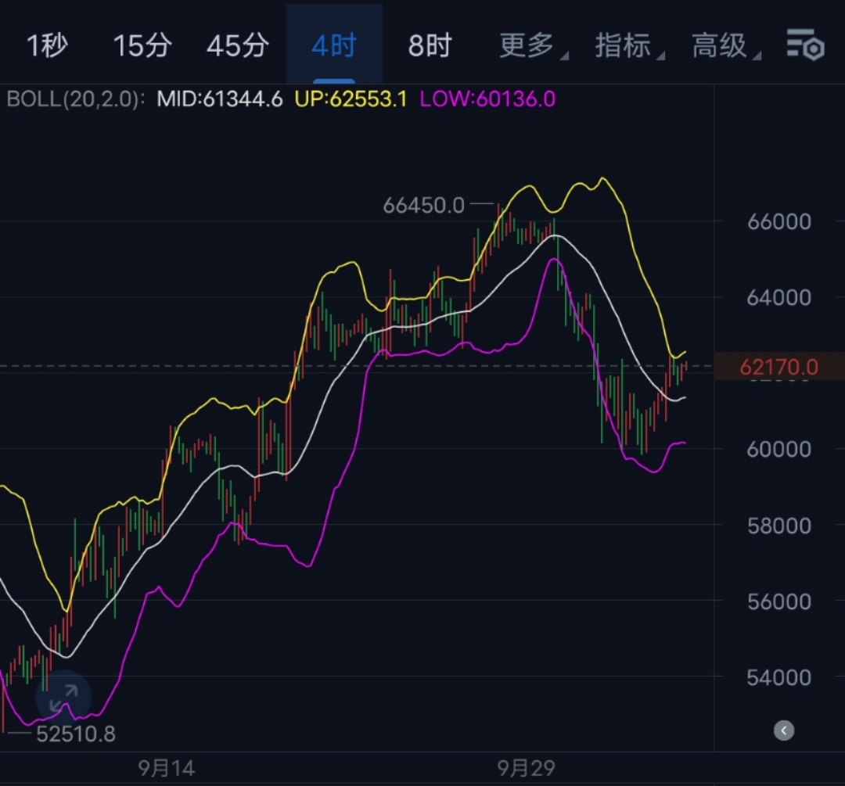
Task: Click the 66450.0 high price marker
Action: 423,206
